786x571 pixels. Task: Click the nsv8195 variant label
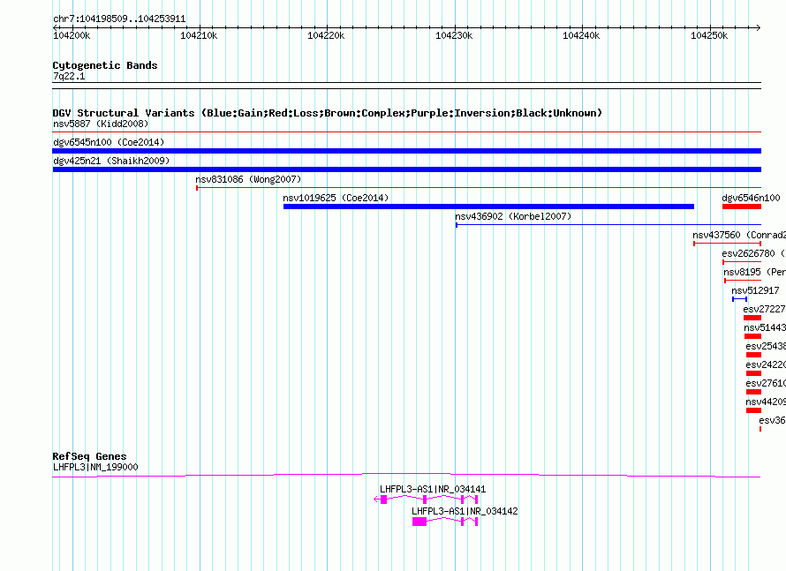point(742,273)
